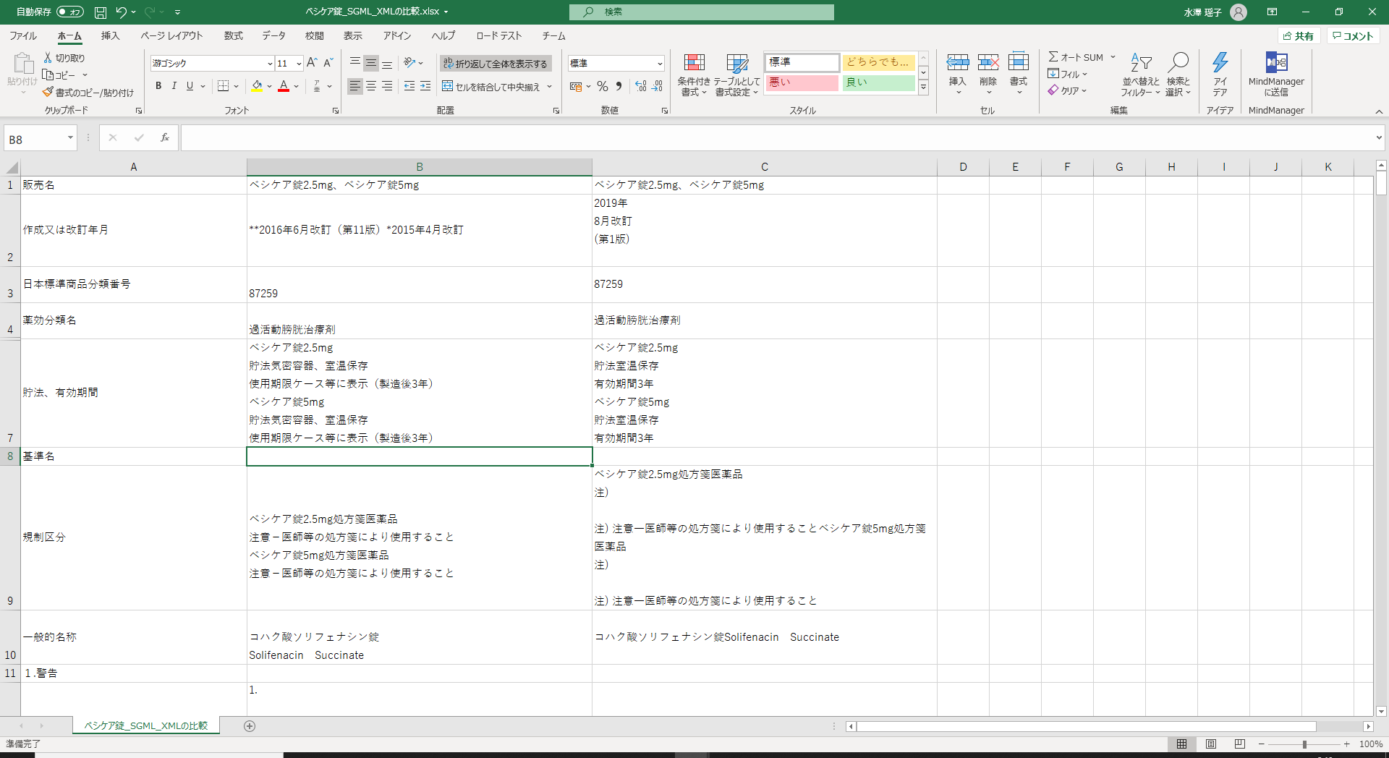The width and height of the screenshot is (1389, 758).
Task: Open the Insert tab
Action: (x=110, y=35)
